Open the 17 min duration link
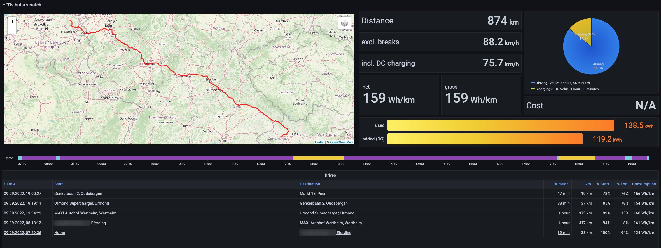Viewport: 661px width, 248px height. pyautogui.click(x=563, y=194)
